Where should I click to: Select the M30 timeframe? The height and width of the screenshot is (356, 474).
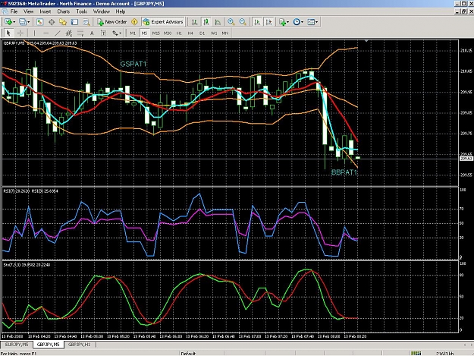click(x=168, y=33)
